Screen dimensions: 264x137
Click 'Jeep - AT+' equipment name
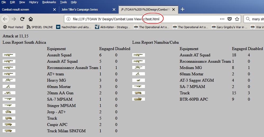(56, 112)
